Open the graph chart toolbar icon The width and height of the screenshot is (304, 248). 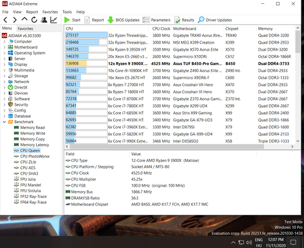(x=54, y=20)
